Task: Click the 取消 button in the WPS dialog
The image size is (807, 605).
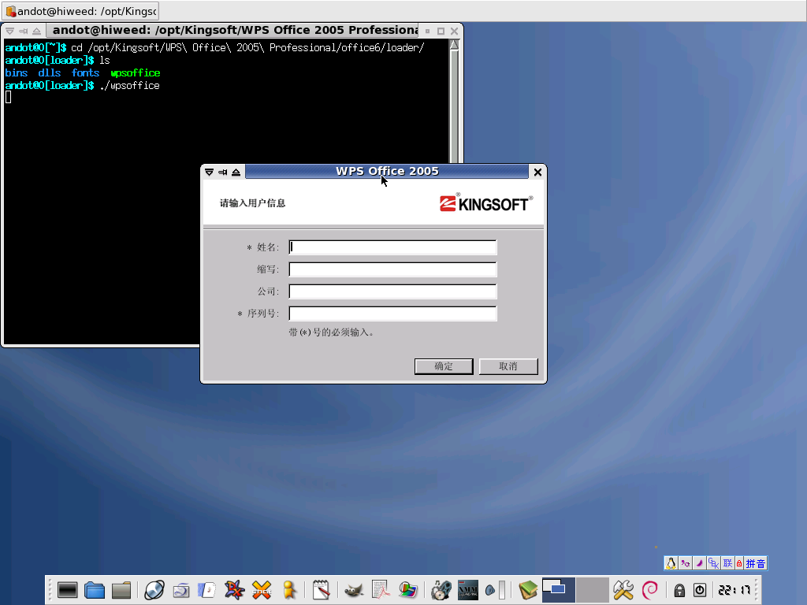Action: pos(508,366)
